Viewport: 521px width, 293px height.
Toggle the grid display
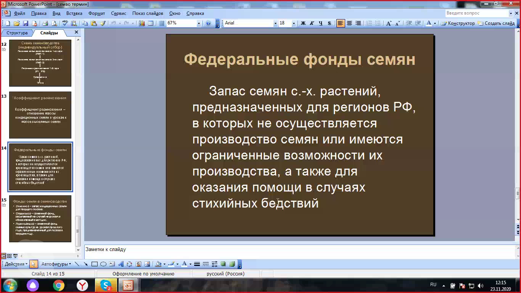point(162,23)
